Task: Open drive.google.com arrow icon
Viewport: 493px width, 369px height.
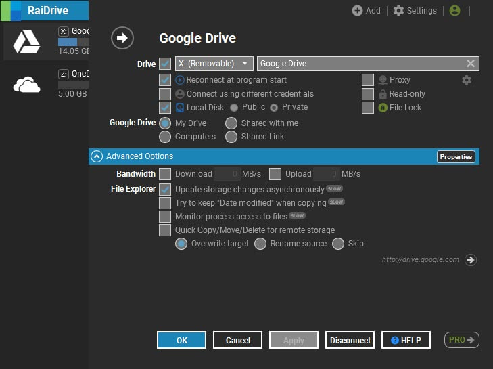Action: click(x=471, y=260)
